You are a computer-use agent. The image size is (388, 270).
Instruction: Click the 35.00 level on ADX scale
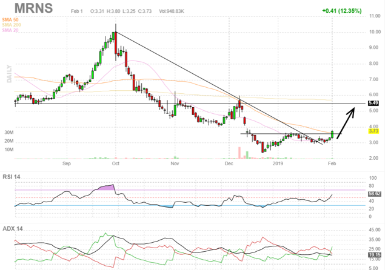[x=375, y=240]
